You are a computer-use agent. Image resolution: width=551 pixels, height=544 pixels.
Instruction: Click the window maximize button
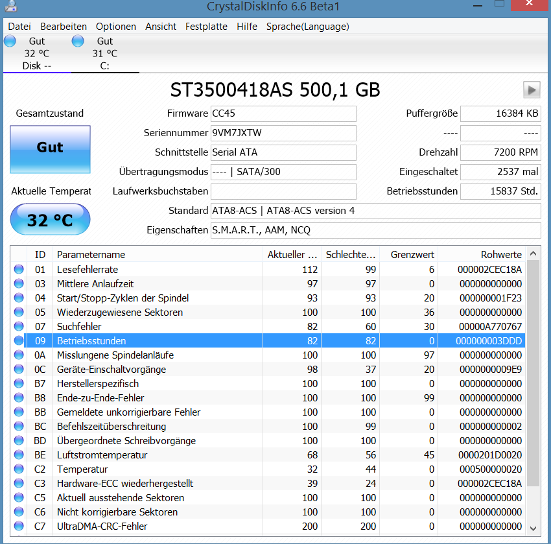499,5
